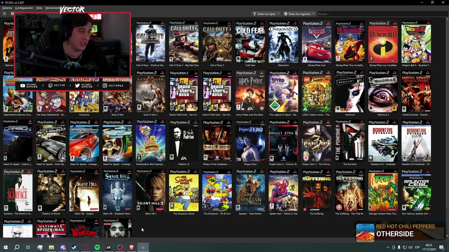Screen dimensions: 449x252
Task: Click the Meet Now camera tray icon
Action: 393,247
